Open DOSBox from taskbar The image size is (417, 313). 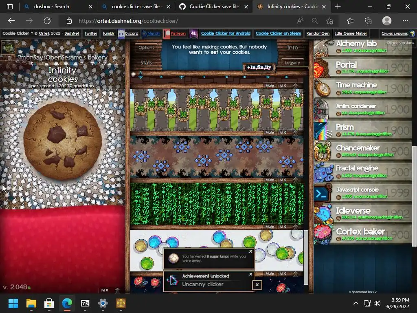[x=121, y=303]
